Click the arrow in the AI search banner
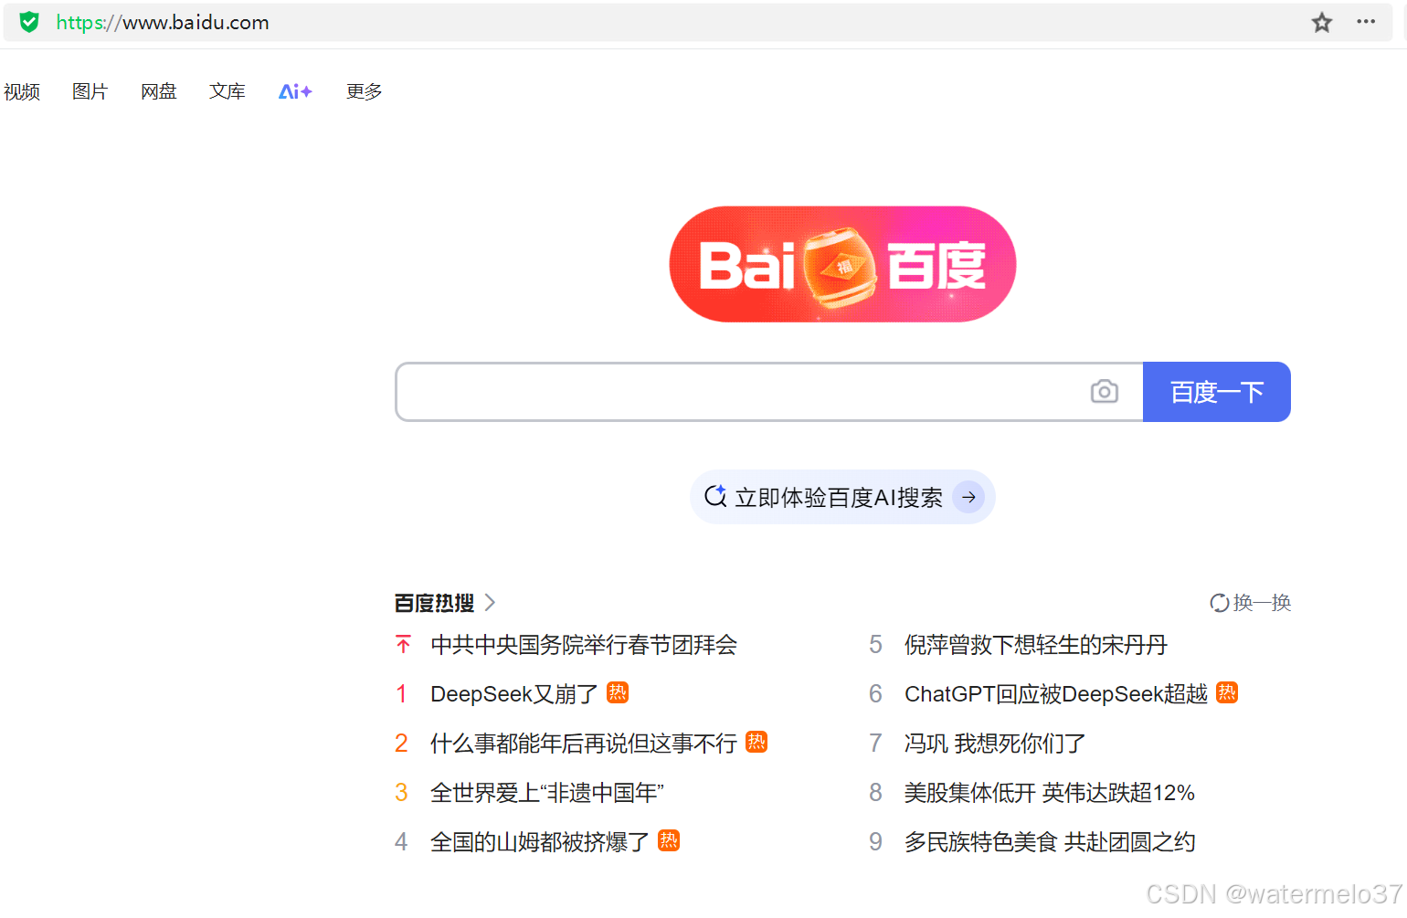 pyautogui.click(x=968, y=497)
